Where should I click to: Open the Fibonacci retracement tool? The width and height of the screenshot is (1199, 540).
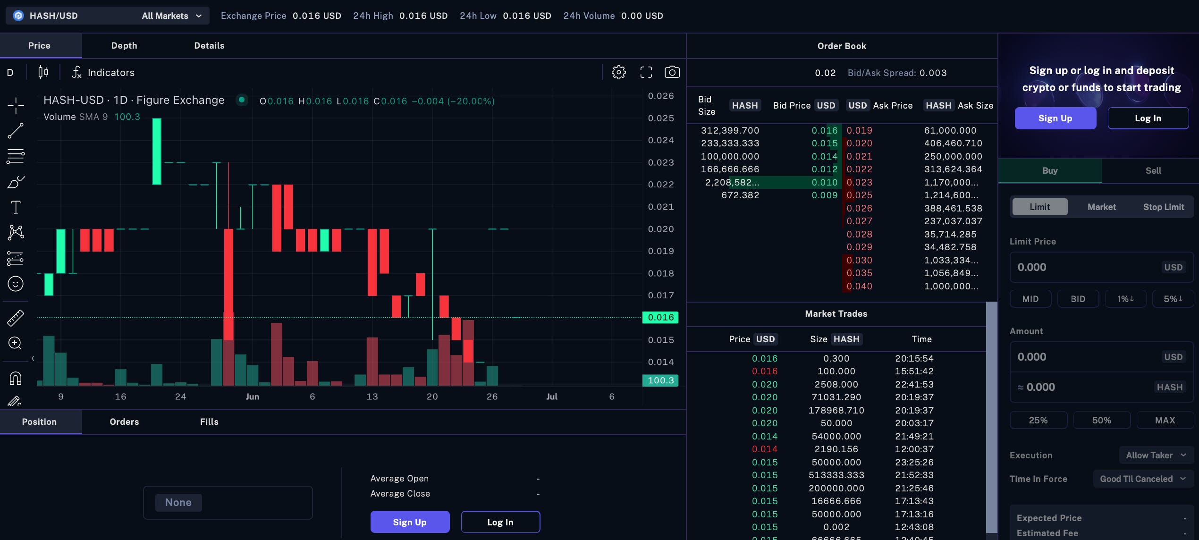[x=16, y=156]
